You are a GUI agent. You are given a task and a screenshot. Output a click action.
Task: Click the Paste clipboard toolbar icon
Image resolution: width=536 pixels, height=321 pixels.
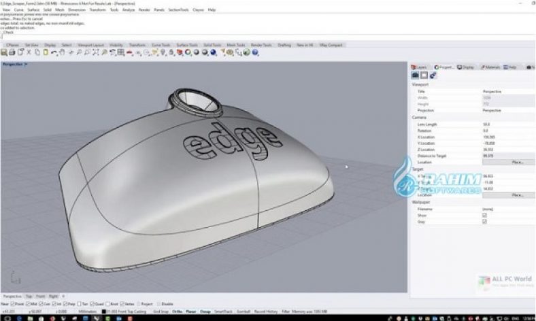[x=45, y=52]
